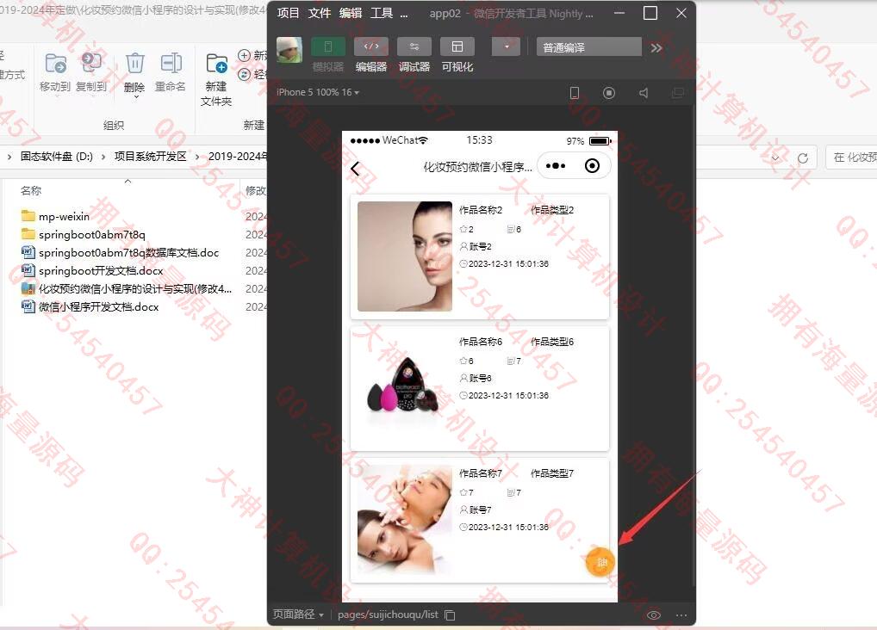Open the 普通编译 compile mode dropdown
Screen dimensions: 877x630
click(x=588, y=47)
